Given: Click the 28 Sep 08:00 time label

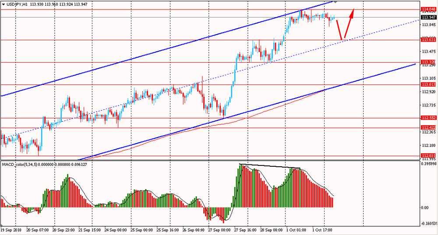Looking at the screenshot, I should tap(271, 230).
